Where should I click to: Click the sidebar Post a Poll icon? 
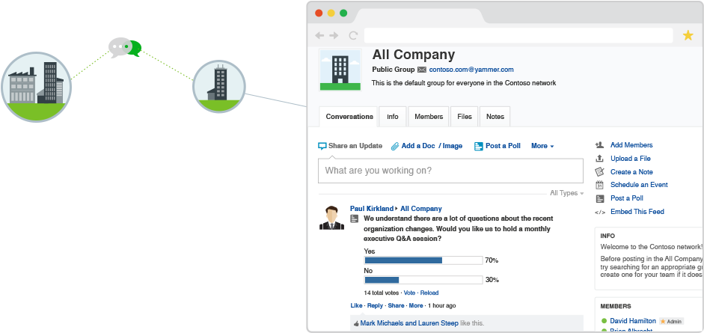[x=600, y=199]
